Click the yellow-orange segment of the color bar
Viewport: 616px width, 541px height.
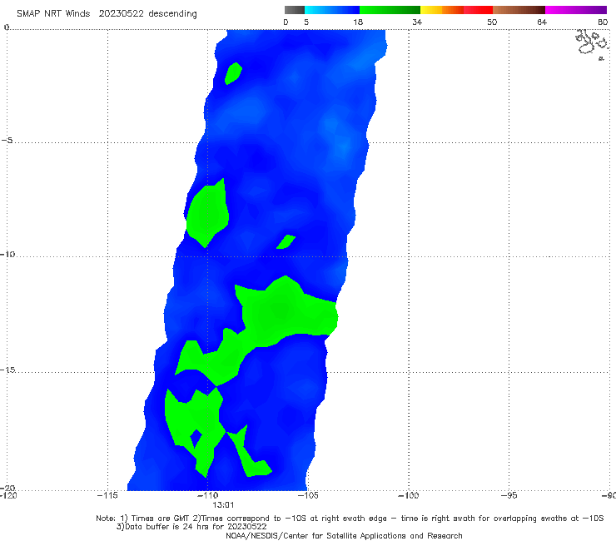[x=441, y=10]
